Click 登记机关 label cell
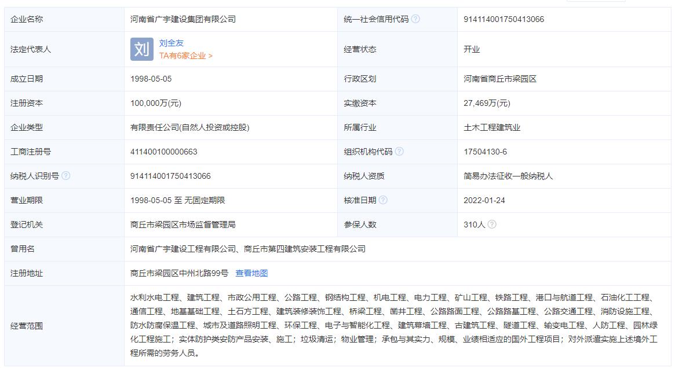This screenshot has width=675, height=368. coord(64,225)
